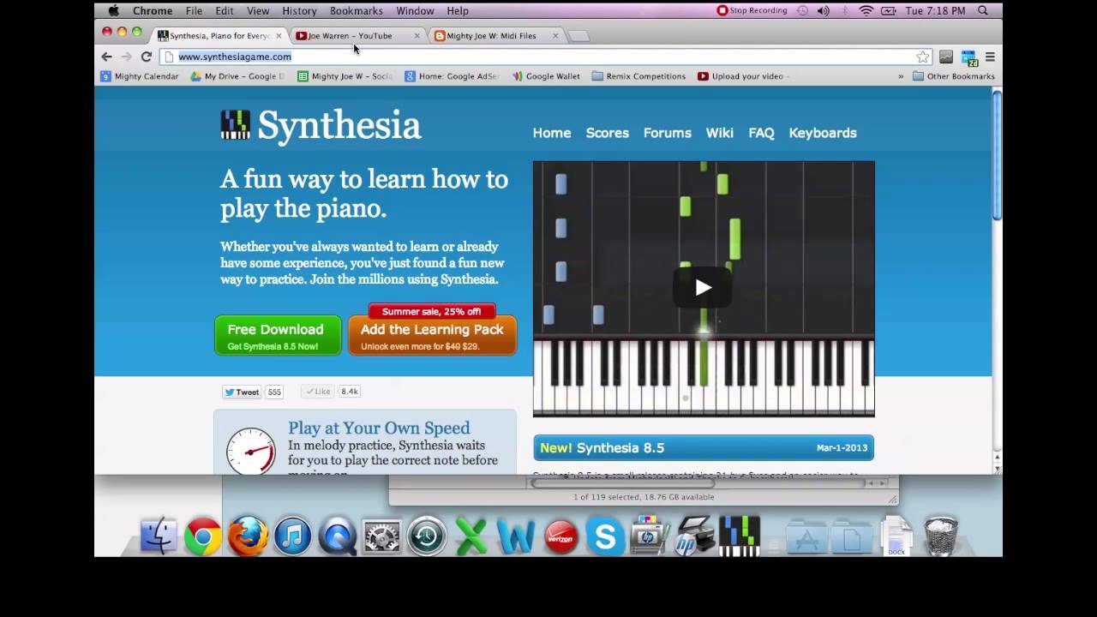
Task: Switch to the Joe Warren YouTube tab
Action: (357, 36)
